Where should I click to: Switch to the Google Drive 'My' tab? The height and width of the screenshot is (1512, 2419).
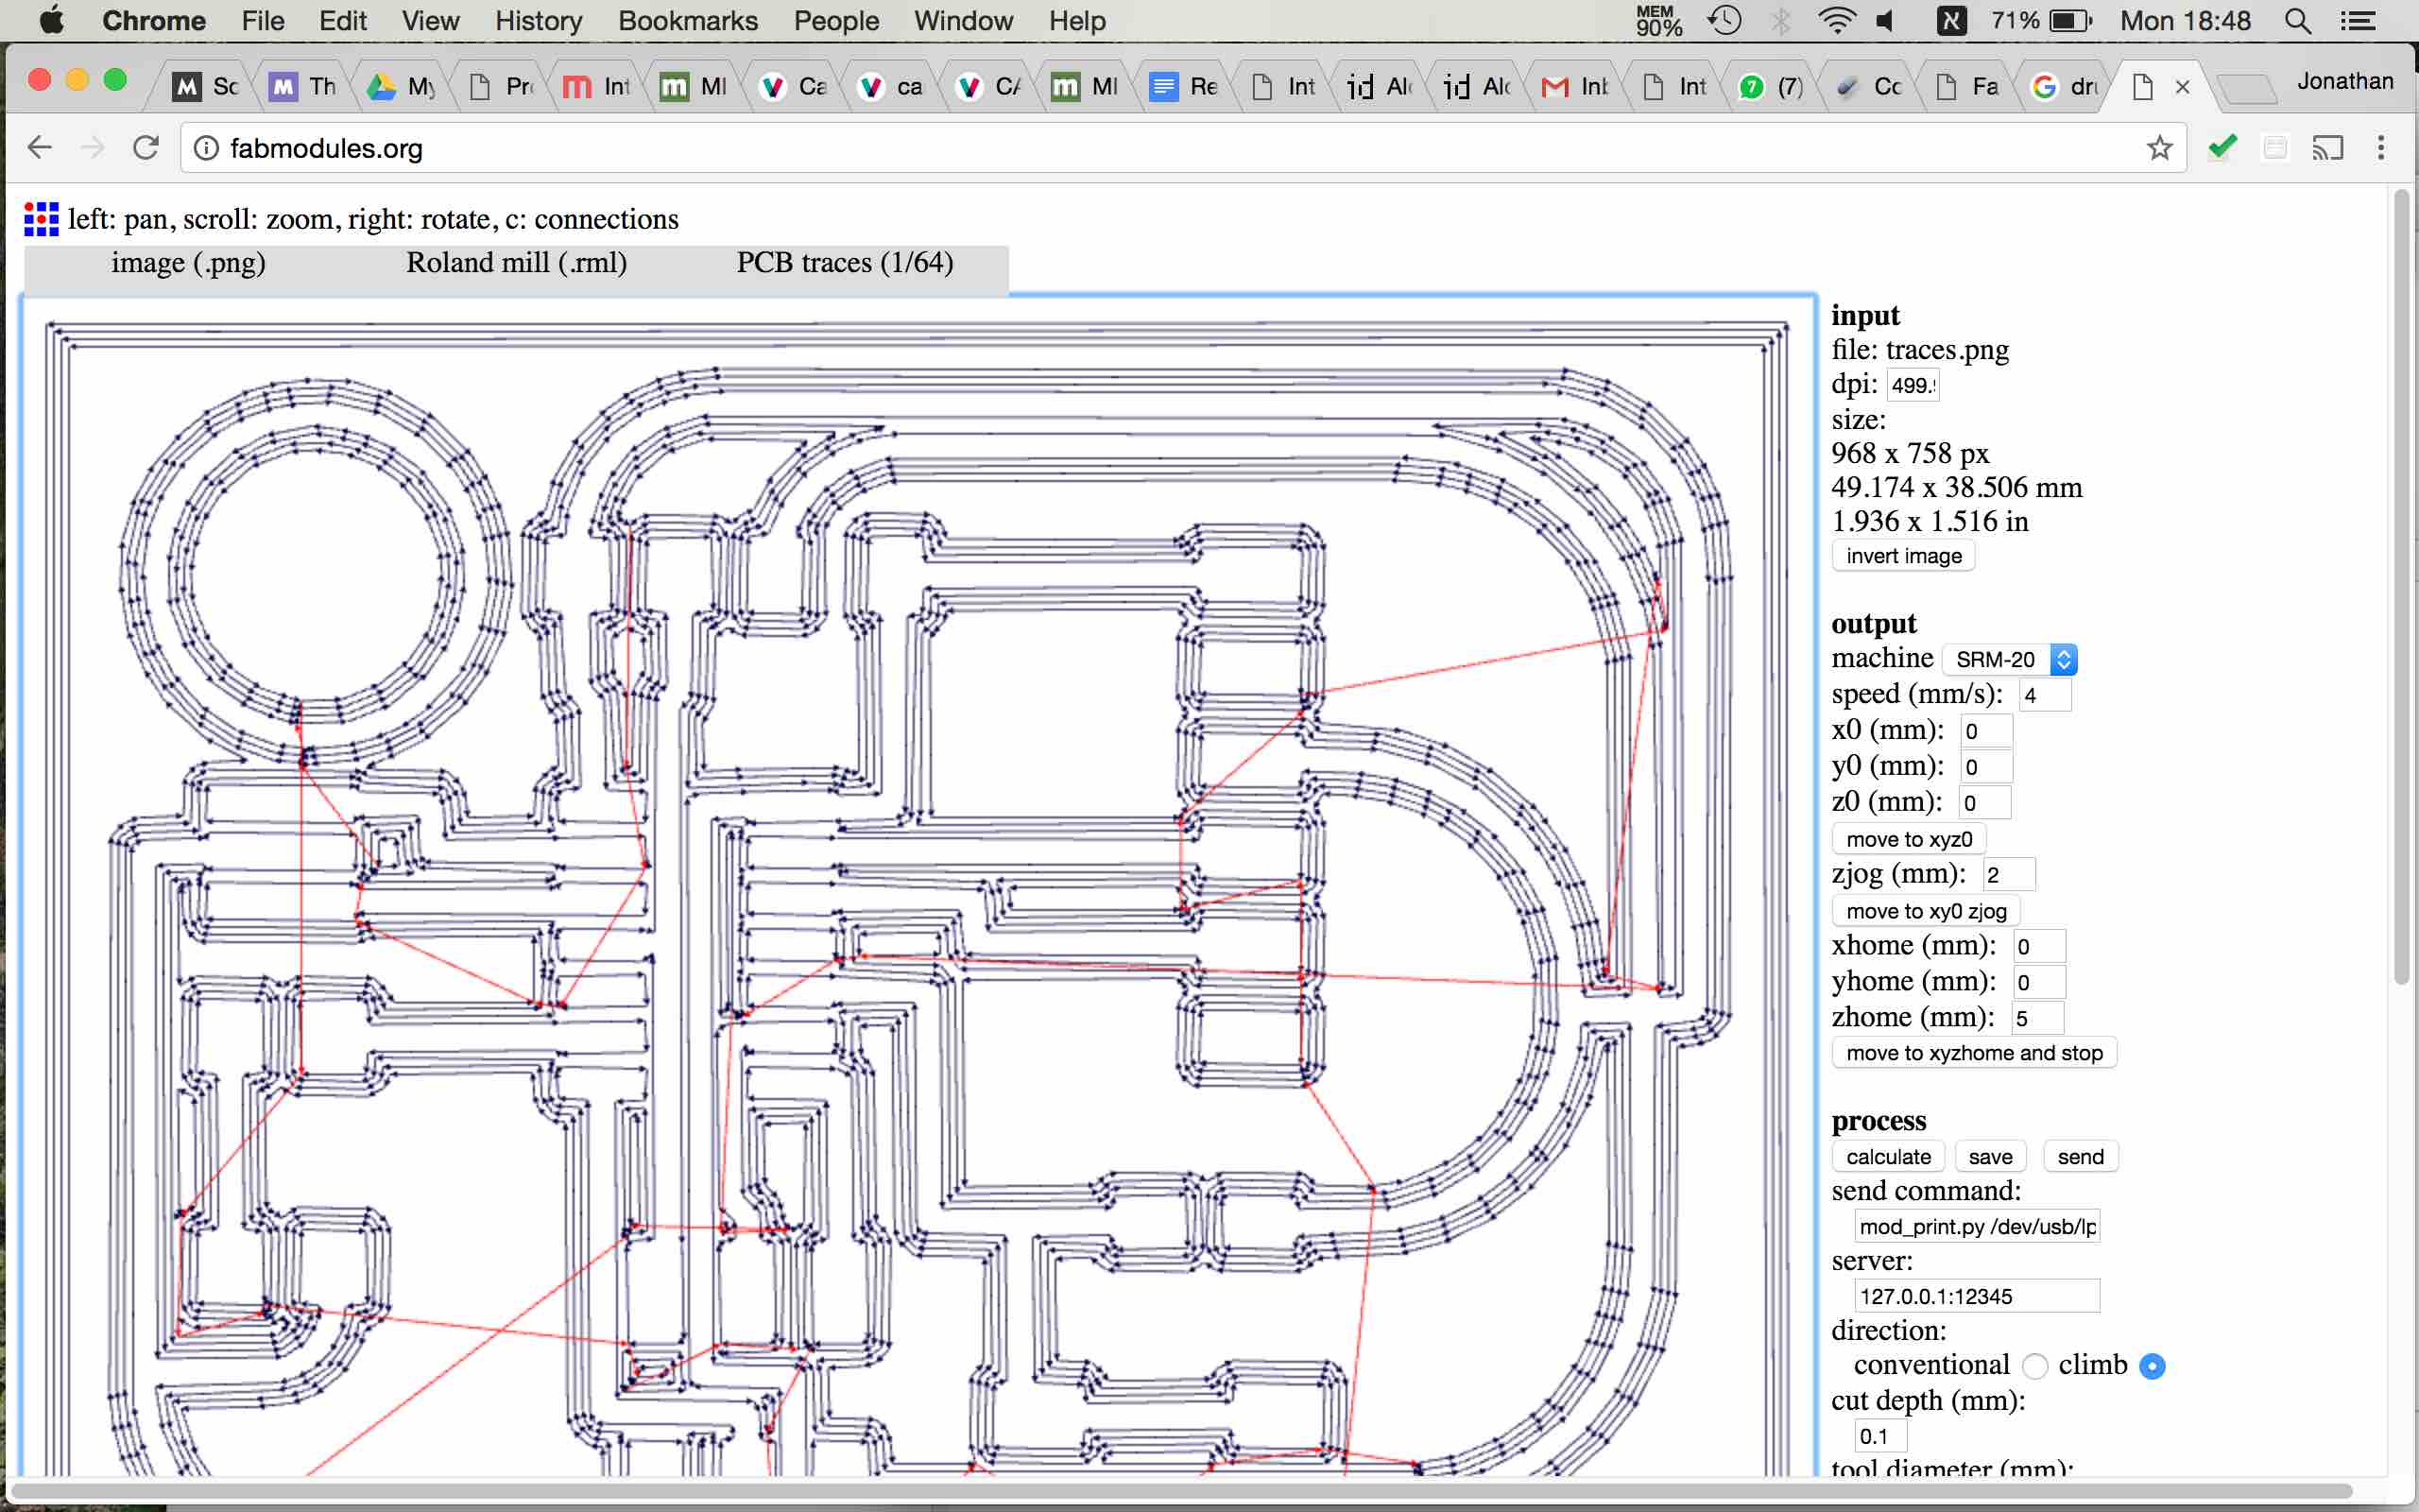(402, 87)
